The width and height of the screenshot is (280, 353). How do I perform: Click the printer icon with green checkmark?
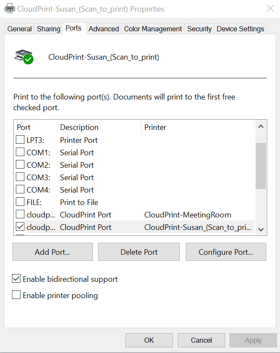click(x=24, y=55)
